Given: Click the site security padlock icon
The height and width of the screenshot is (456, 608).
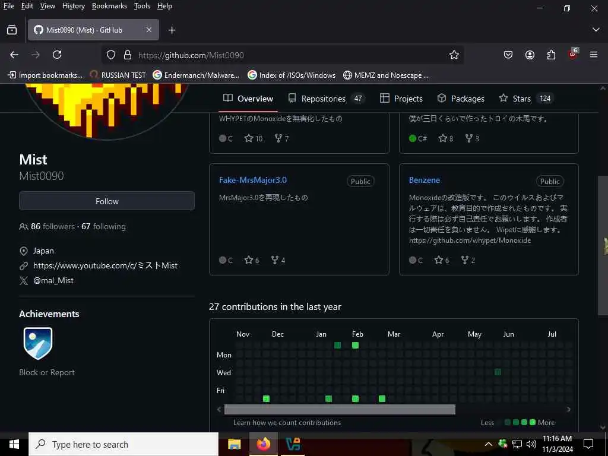Looking at the screenshot, I should point(128,55).
